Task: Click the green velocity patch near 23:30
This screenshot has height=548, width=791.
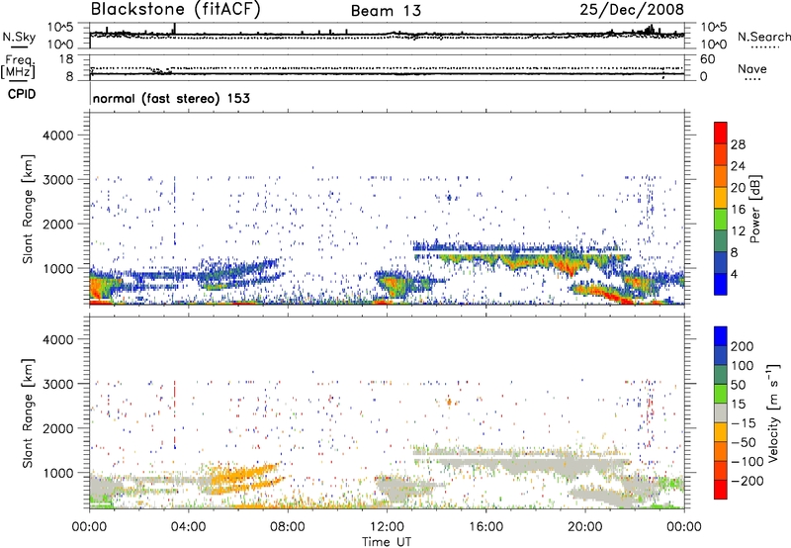Action: 671,484
